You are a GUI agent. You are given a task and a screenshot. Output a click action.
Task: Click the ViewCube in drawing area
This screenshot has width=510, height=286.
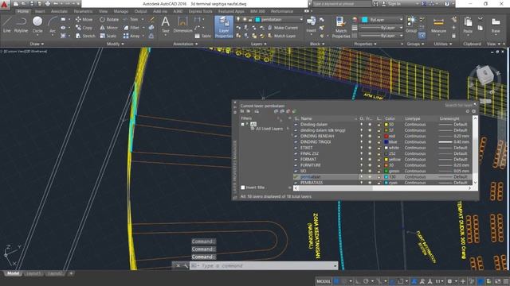tap(485, 75)
